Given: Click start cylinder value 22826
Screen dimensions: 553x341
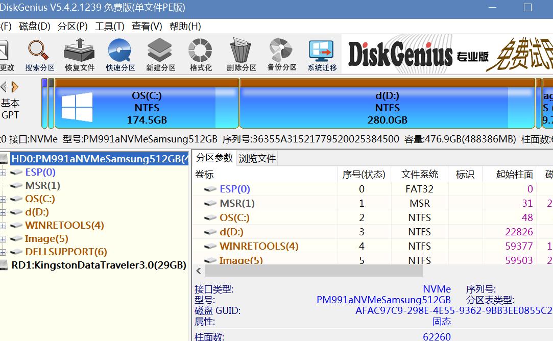Looking at the screenshot, I should [x=519, y=232].
